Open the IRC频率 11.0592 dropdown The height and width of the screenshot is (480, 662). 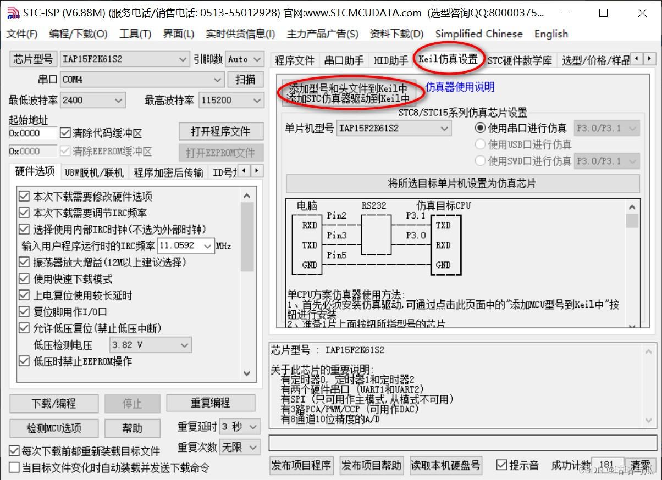pyautogui.click(x=186, y=245)
